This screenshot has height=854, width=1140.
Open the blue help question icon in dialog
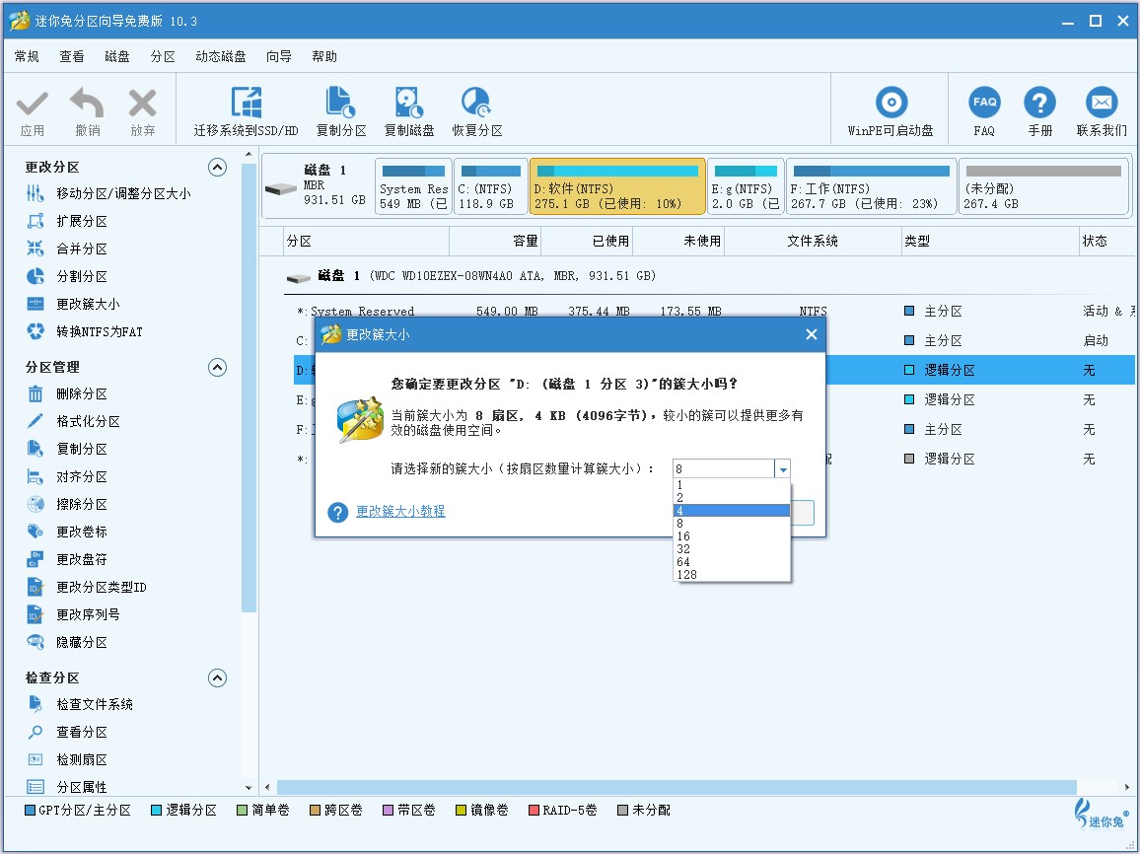(337, 512)
